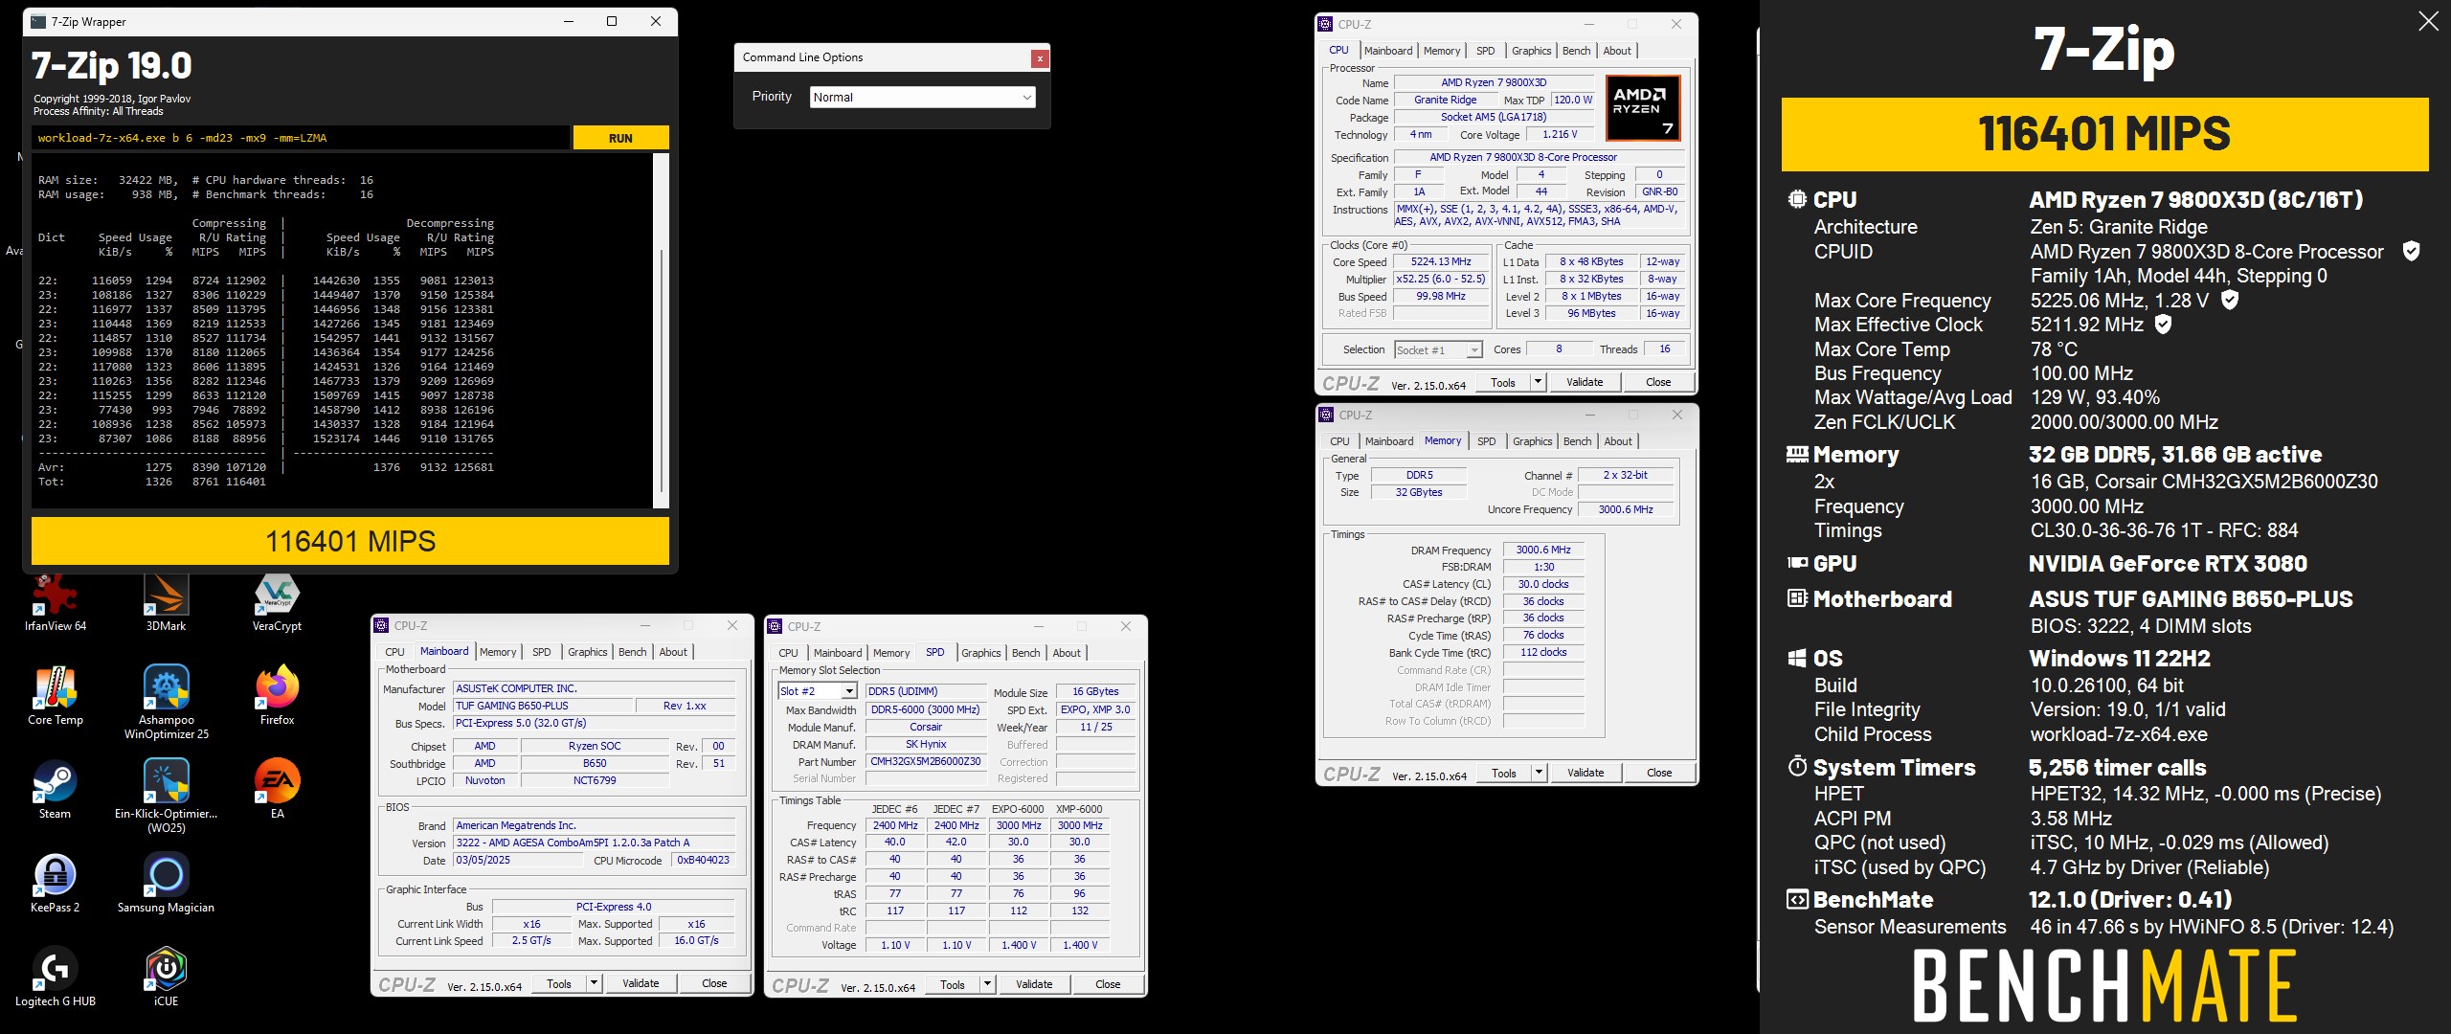Click the BenchMate CPU chip icon

tap(1797, 199)
